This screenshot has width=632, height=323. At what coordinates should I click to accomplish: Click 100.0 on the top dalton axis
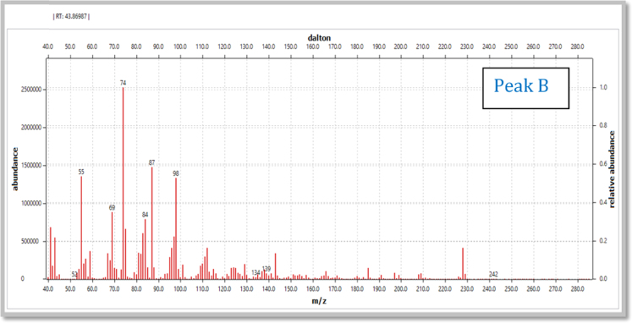(x=180, y=47)
